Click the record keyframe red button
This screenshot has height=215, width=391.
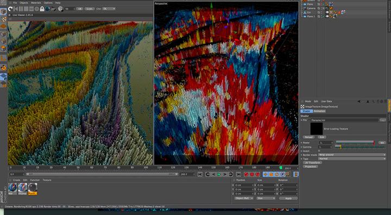pyautogui.click(x=247, y=174)
